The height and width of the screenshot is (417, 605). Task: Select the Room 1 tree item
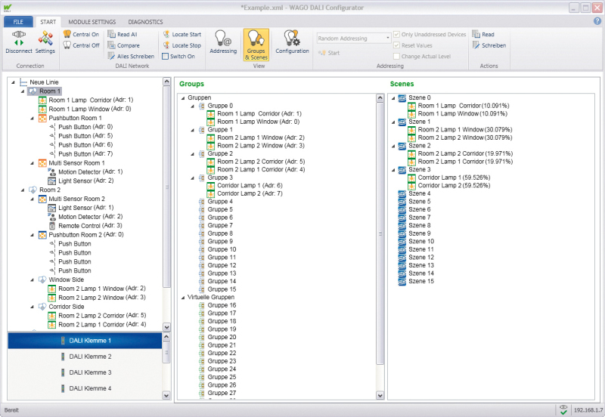45,91
